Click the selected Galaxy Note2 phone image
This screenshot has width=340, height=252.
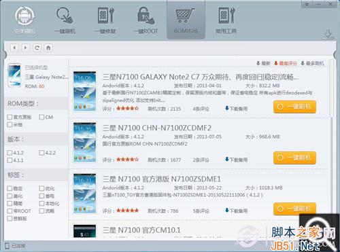(14, 75)
